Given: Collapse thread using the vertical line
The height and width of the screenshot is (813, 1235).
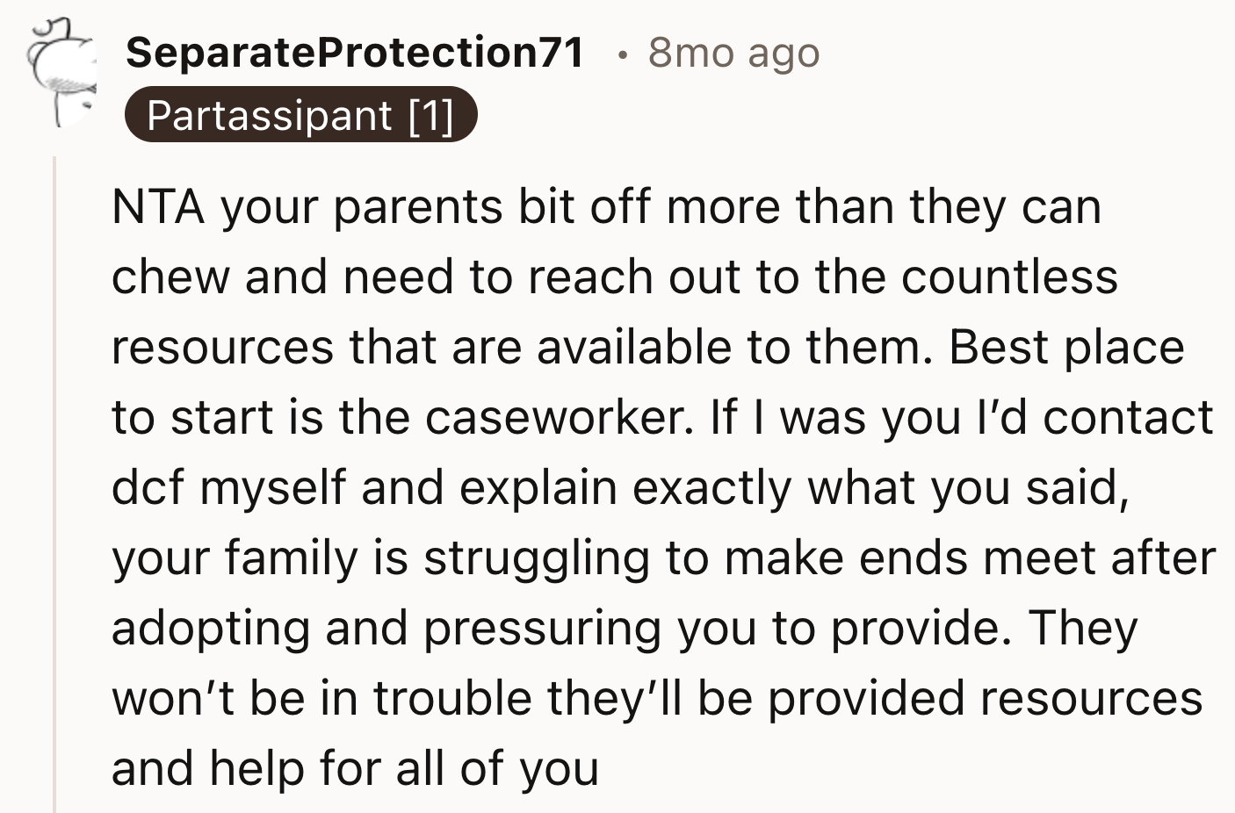Looking at the screenshot, I should click(x=54, y=483).
